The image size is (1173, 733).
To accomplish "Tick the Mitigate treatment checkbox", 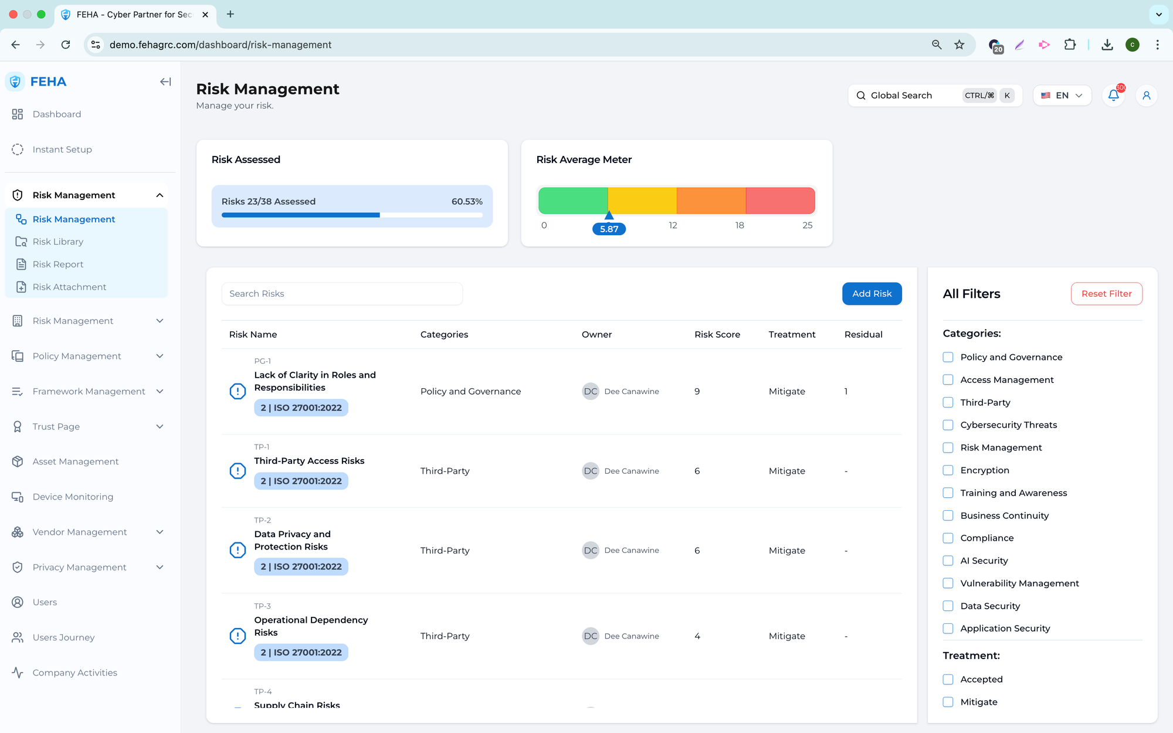I will pyautogui.click(x=948, y=702).
